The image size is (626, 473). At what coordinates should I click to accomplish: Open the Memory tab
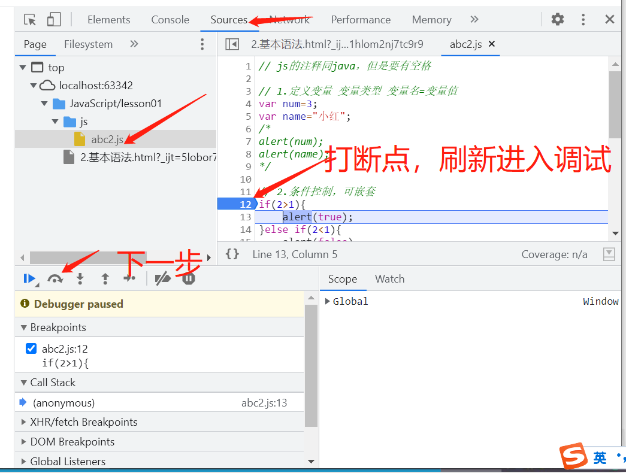point(431,20)
